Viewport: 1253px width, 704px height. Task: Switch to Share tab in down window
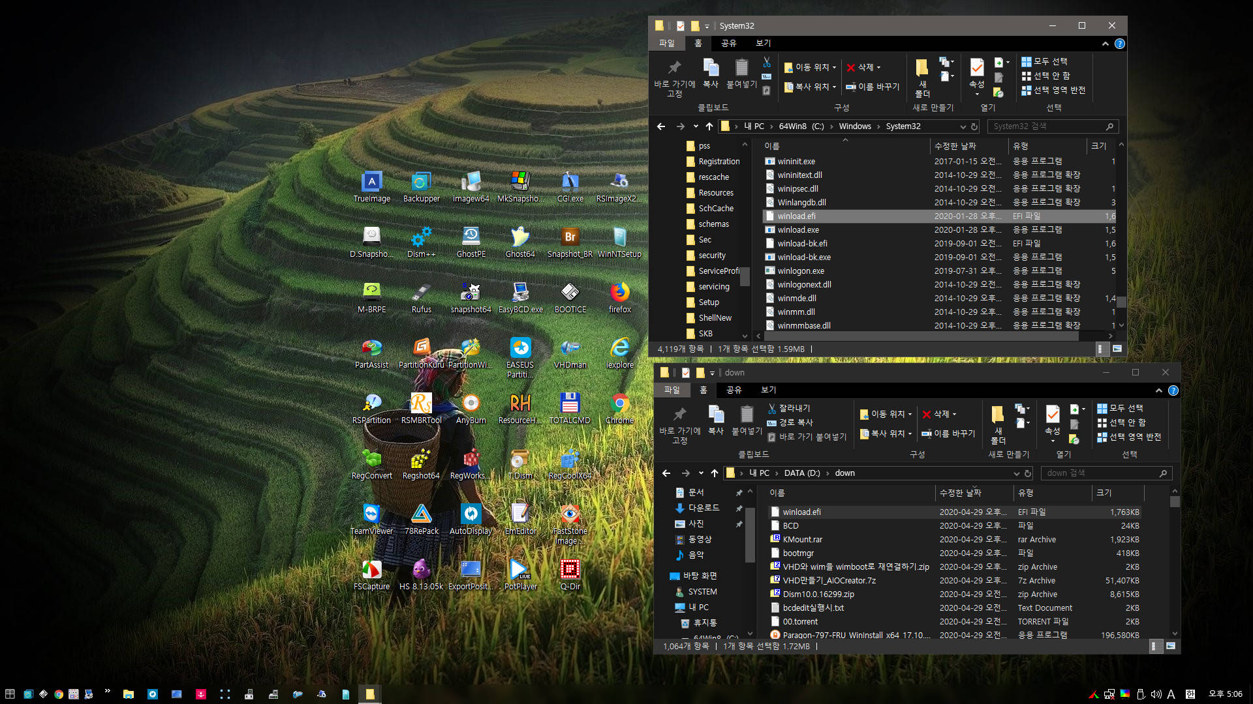point(734,390)
